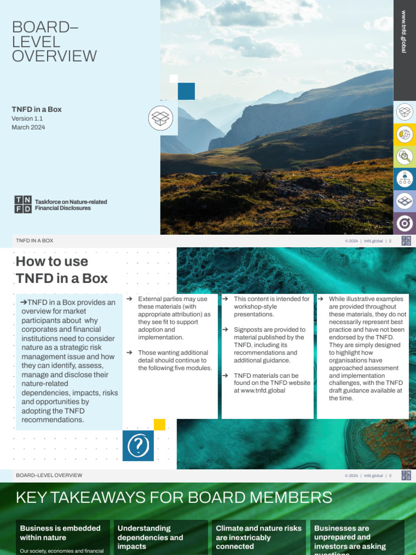Click page number 3 in header
Image resolution: width=416 pixels, height=555 pixels.
[x=390, y=476]
